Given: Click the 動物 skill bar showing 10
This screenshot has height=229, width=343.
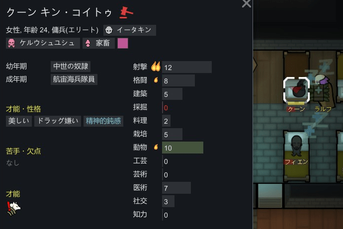Looking at the screenshot, I should pos(182,148).
